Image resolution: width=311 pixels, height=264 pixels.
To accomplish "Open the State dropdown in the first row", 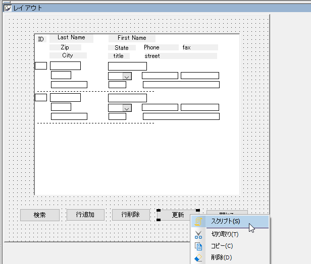I will pos(127,76).
